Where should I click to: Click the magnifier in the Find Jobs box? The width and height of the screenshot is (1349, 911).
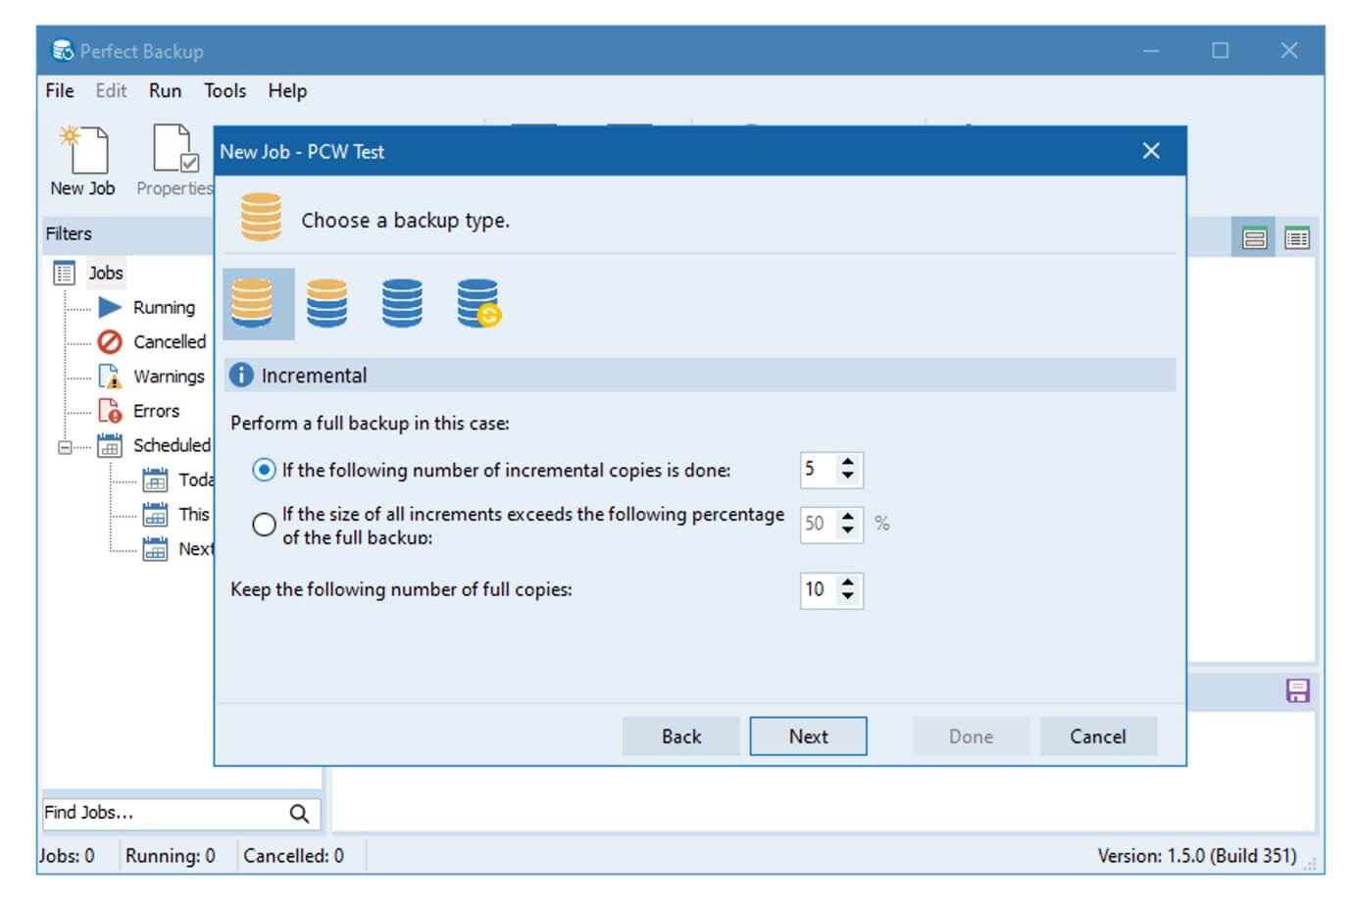pos(299,813)
